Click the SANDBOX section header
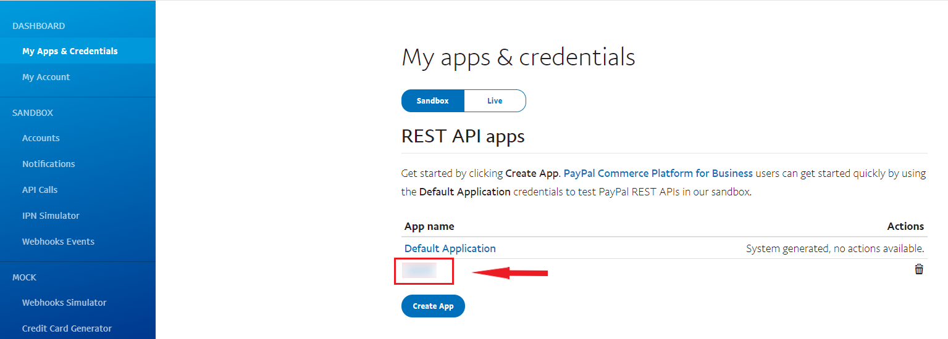This screenshot has width=948, height=339. (33, 113)
